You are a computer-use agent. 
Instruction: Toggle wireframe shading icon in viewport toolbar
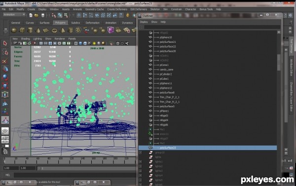click(x=75, y=43)
